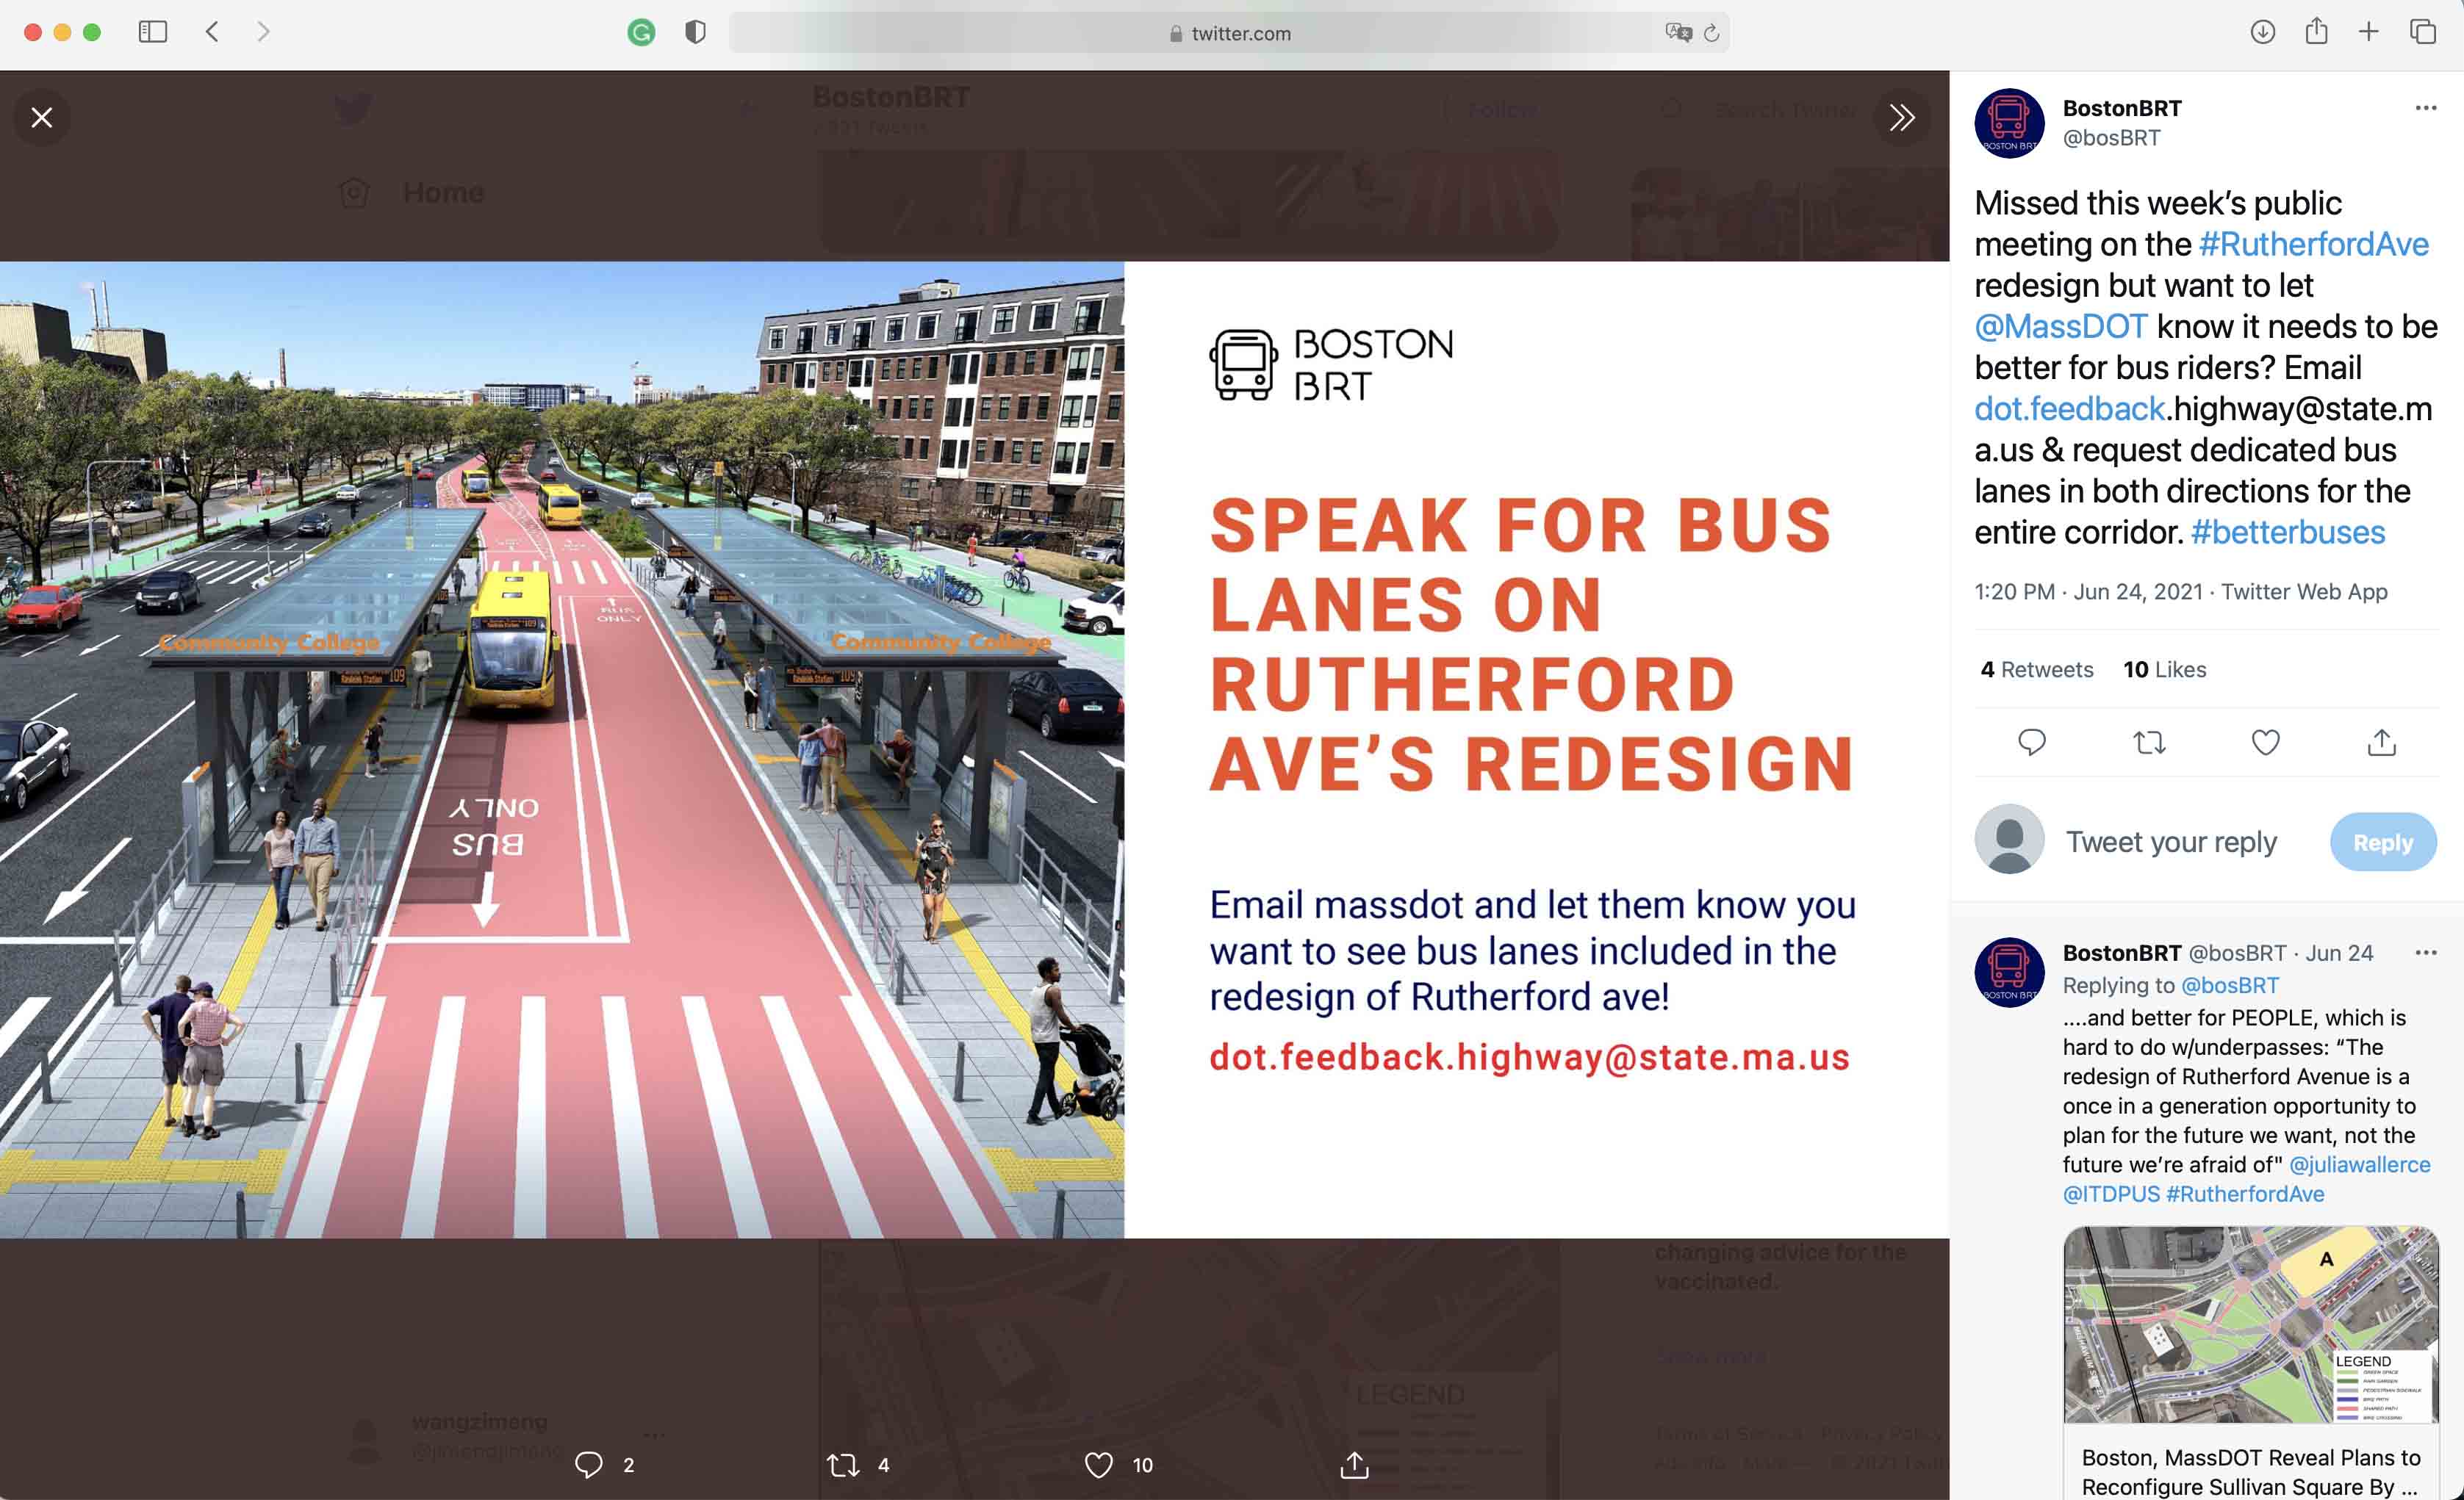This screenshot has width=2464, height=1500.
Task: Show Safari downloads
Action: (2262, 32)
